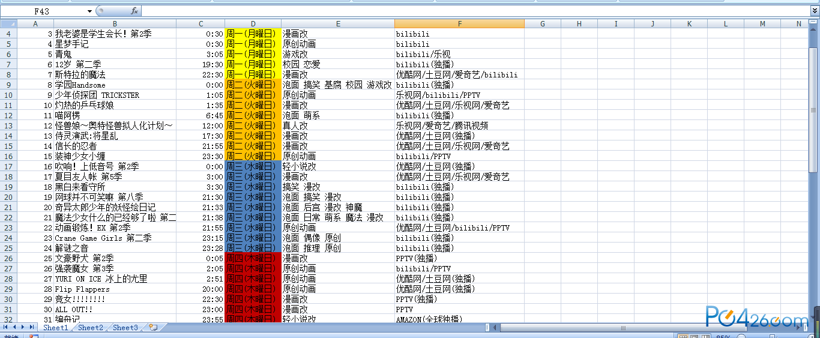Click cell '优酷网/土豆网/爱奇艺/bilibili'
Image resolution: width=820 pixels, height=338 pixels.
[459, 75]
